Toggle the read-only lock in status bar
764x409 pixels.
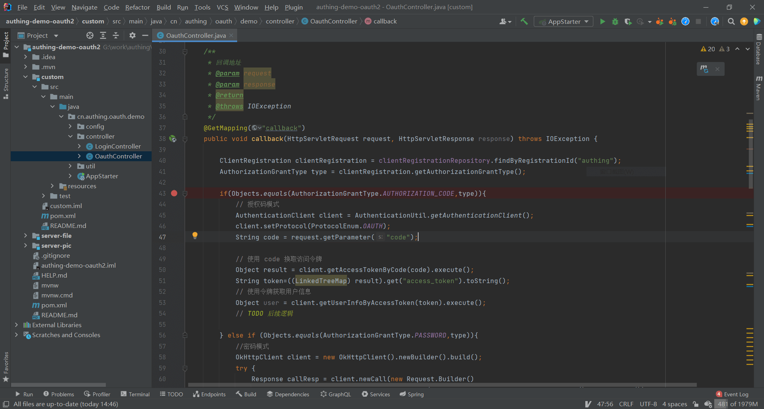696,404
